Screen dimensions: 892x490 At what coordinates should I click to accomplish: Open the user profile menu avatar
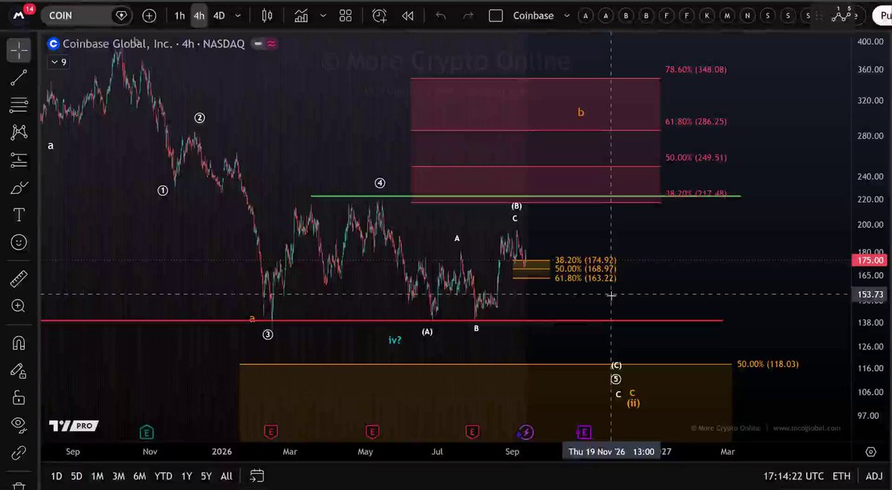(19, 15)
